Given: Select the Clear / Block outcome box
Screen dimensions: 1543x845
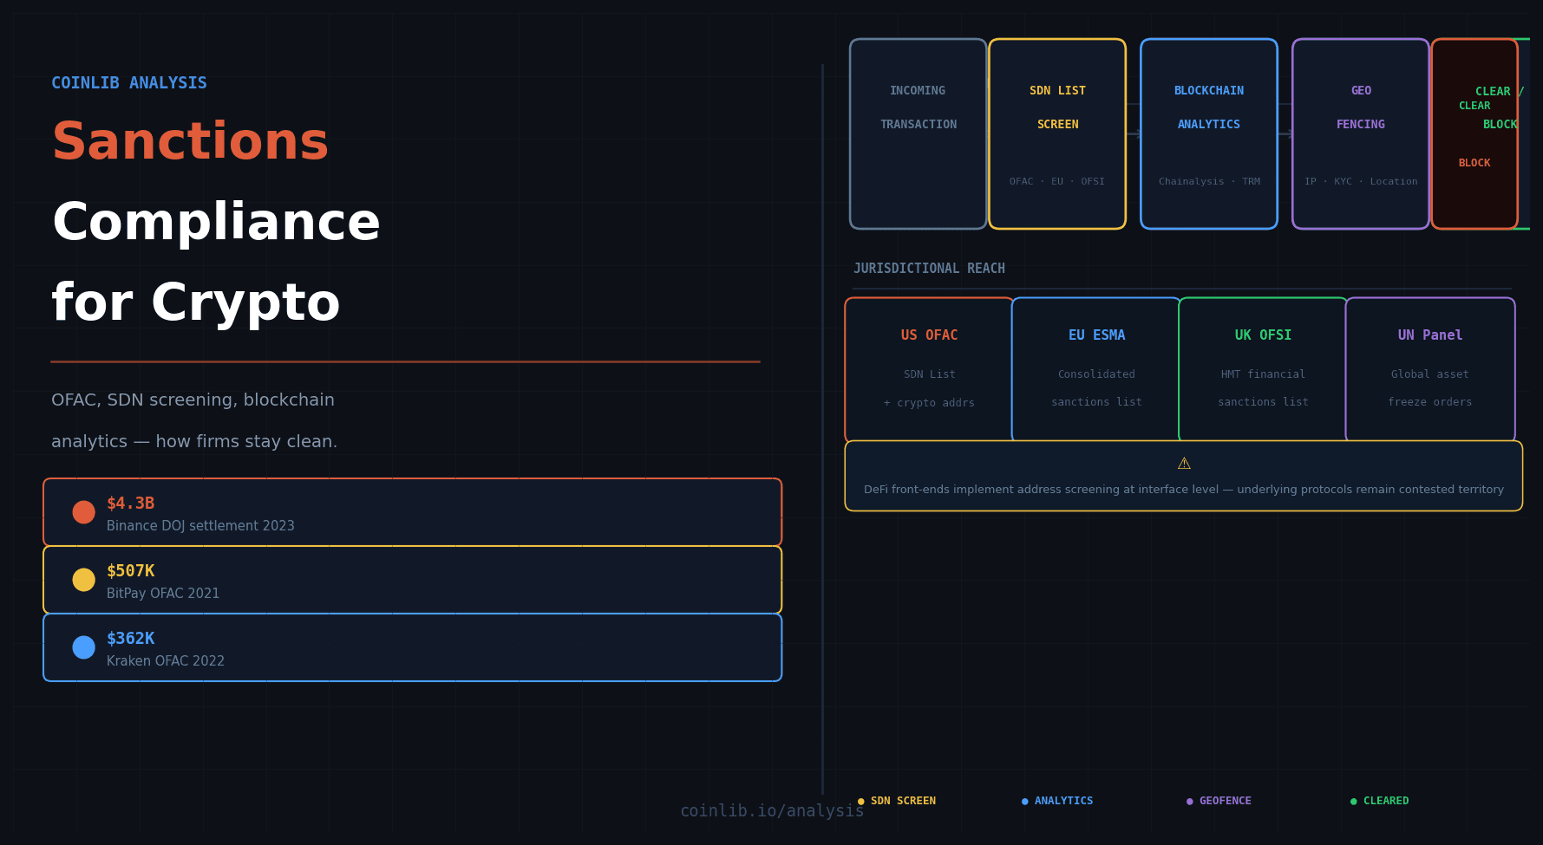Looking at the screenshot, I should (x=1474, y=133).
